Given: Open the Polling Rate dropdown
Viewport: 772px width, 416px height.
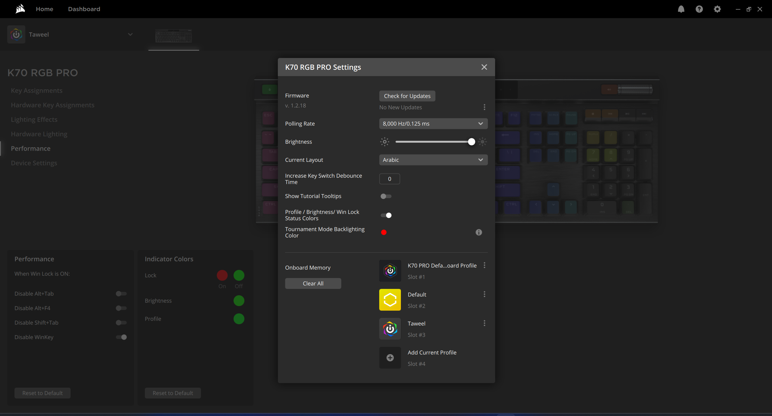Looking at the screenshot, I should point(433,123).
